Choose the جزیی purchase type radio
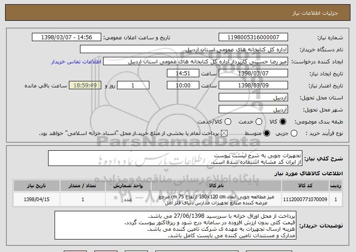 (x=294, y=133)
